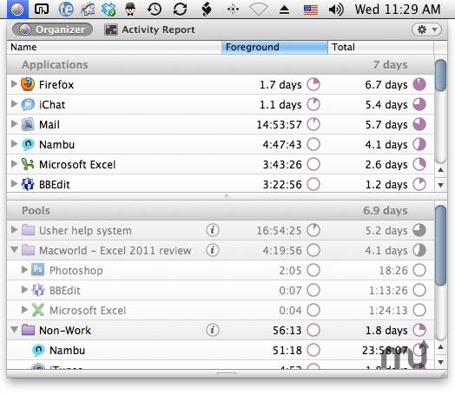Sort by the Name column header
This screenshot has width=455, height=395.
click(115, 47)
